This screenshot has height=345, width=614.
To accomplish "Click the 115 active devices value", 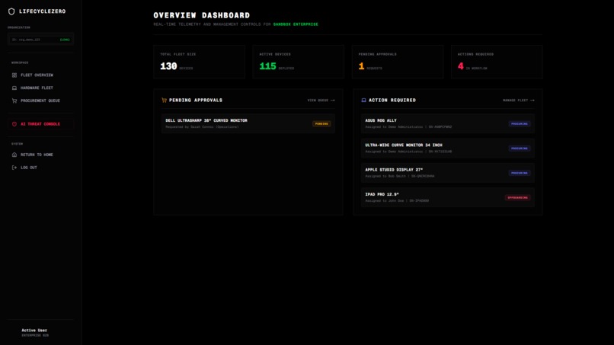I will (x=268, y=66).
